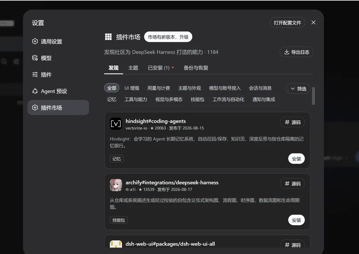
Task: Click the 插件 sliders icon
Action: [x=35, y=74]
